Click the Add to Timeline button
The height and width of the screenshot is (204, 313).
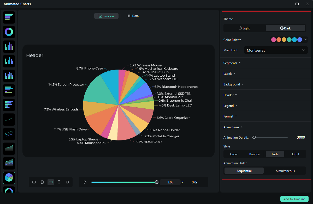pyautogui.click(x=294, y=199)
